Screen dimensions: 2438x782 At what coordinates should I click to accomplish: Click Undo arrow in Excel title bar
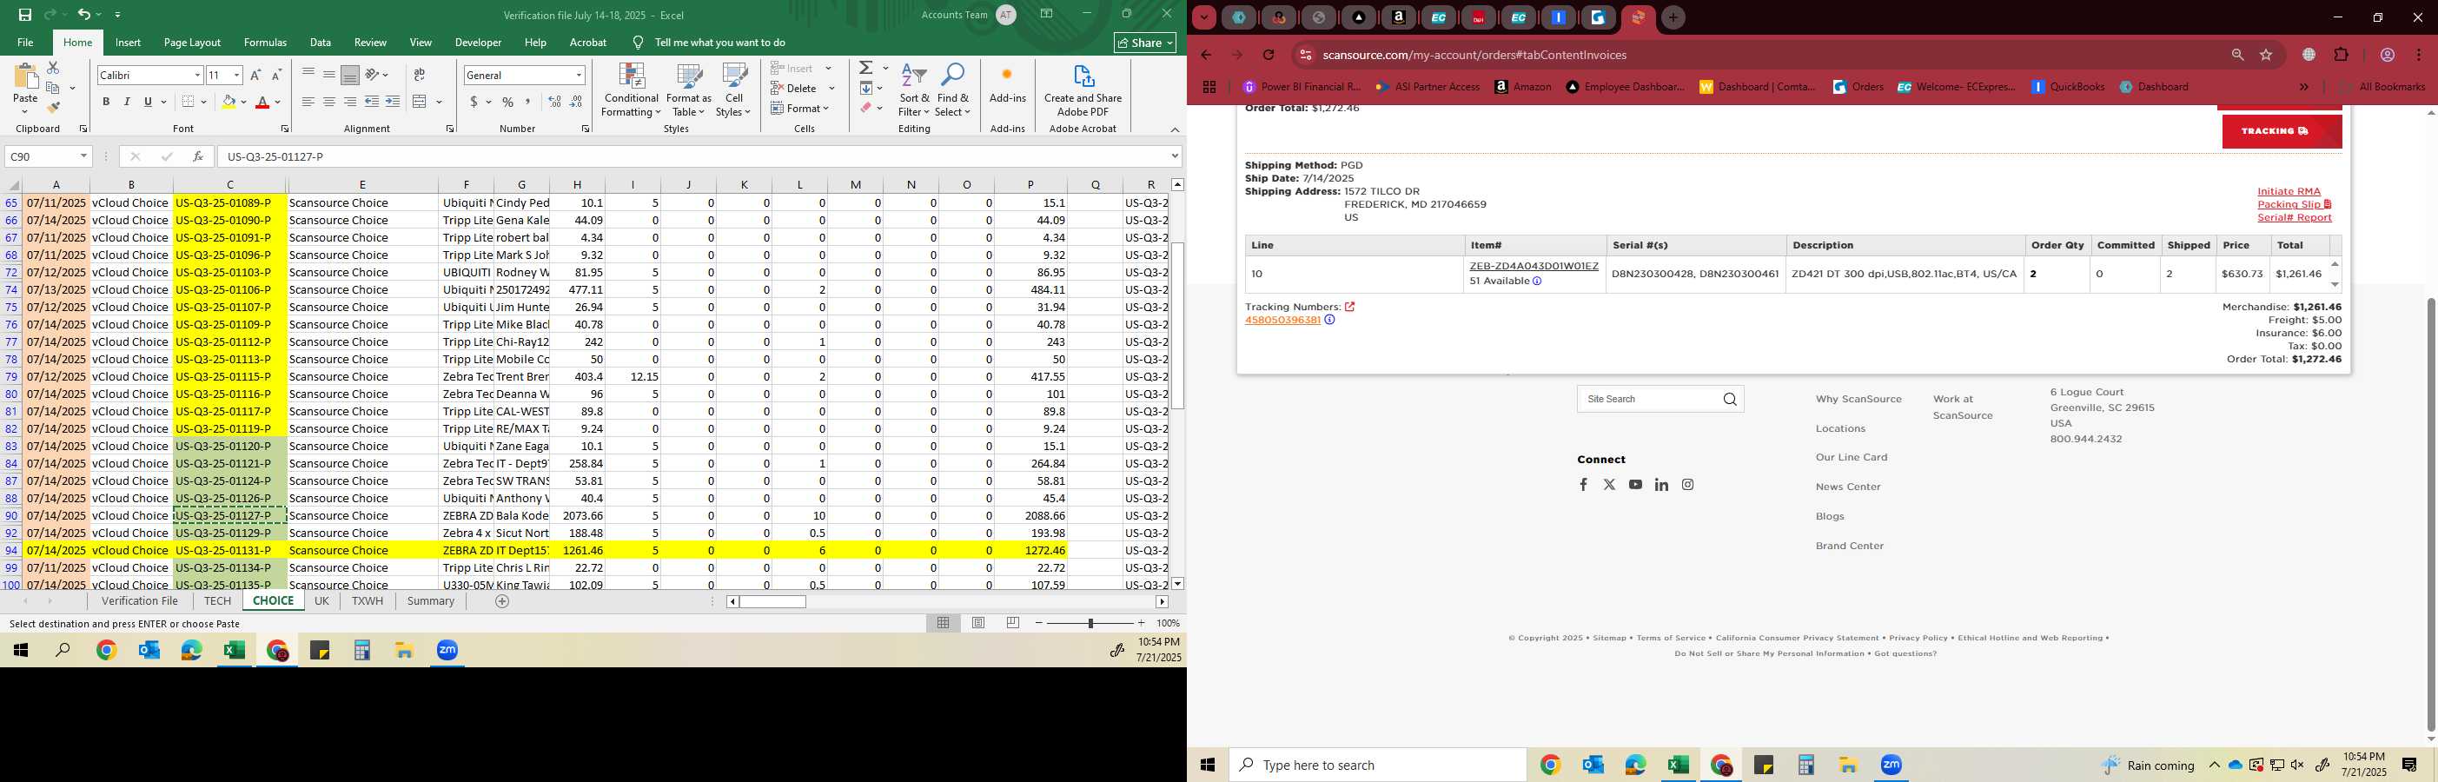click(x=84, y=15)
